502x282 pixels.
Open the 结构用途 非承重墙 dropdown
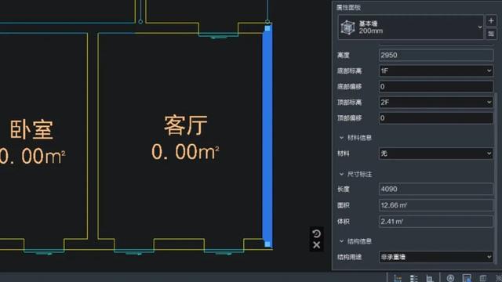(436, 257)
